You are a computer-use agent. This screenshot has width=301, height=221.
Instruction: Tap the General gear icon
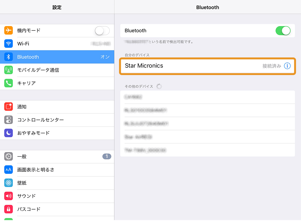pos(9,156)
